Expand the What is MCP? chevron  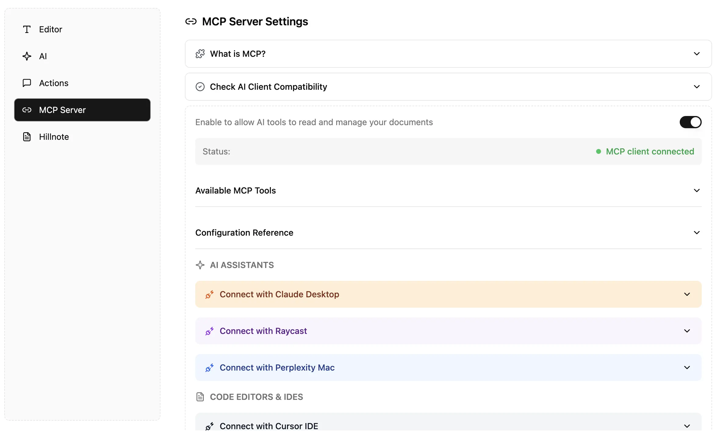(x=697, y=54)
